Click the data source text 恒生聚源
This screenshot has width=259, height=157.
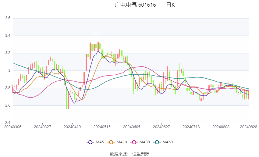[141, 154]
